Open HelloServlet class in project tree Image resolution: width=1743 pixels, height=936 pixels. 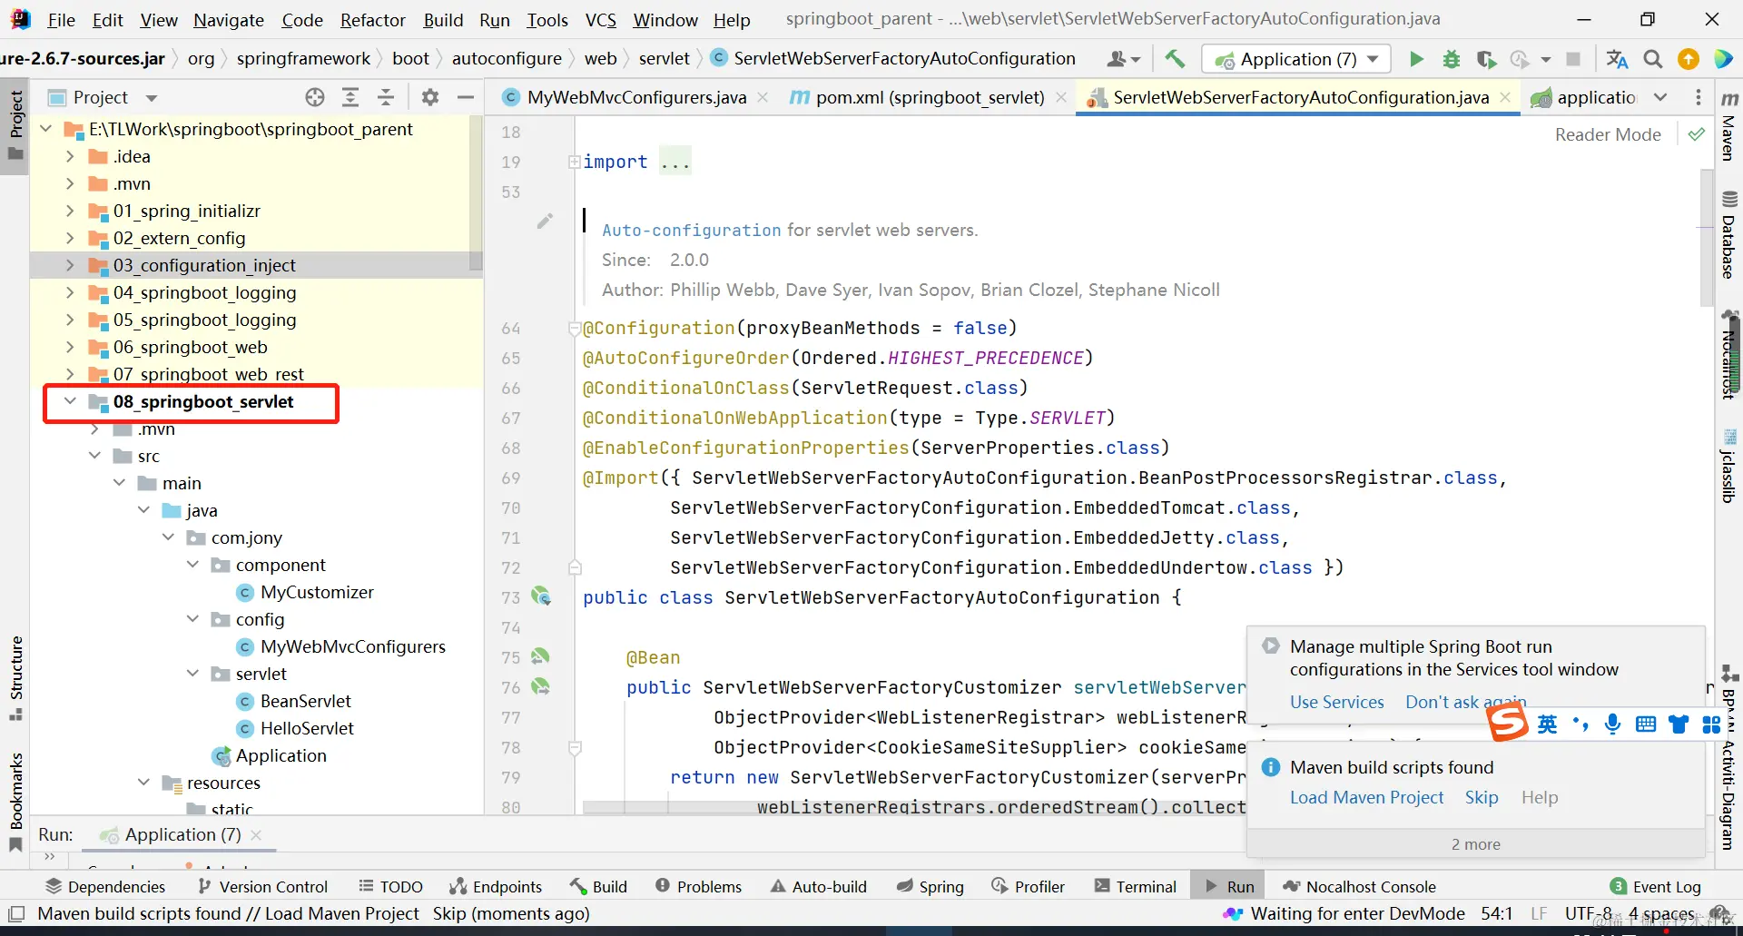click(x=307, y=728)
